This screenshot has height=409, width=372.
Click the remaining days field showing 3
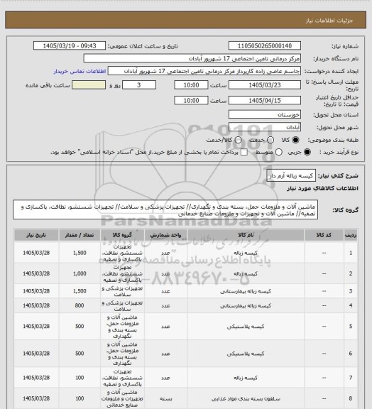coord(139,85)
